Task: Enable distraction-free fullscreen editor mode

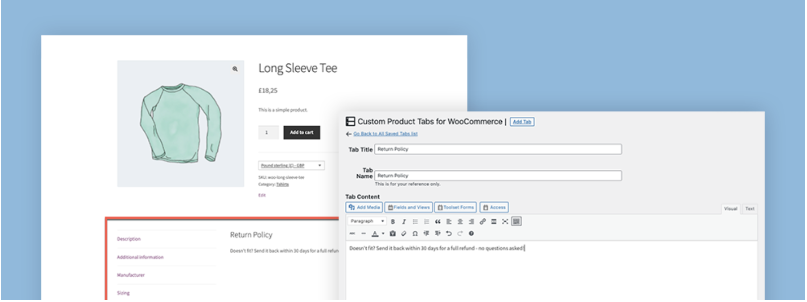Action: (x=505, y=222)
